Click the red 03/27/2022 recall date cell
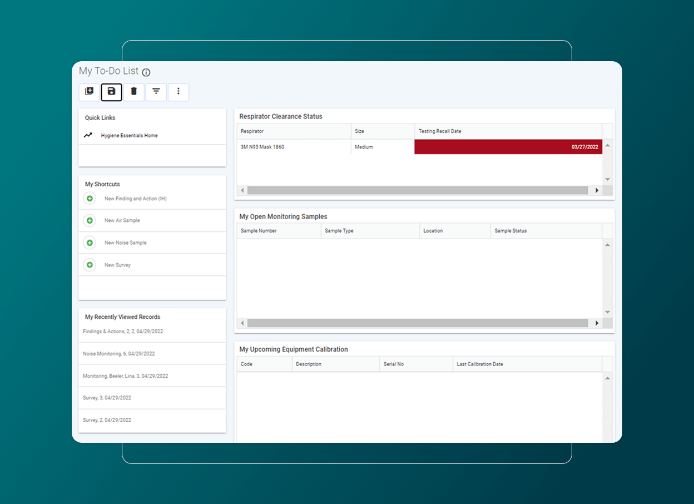The width and height of the screenshot is (694, 504). coord(508,147)
